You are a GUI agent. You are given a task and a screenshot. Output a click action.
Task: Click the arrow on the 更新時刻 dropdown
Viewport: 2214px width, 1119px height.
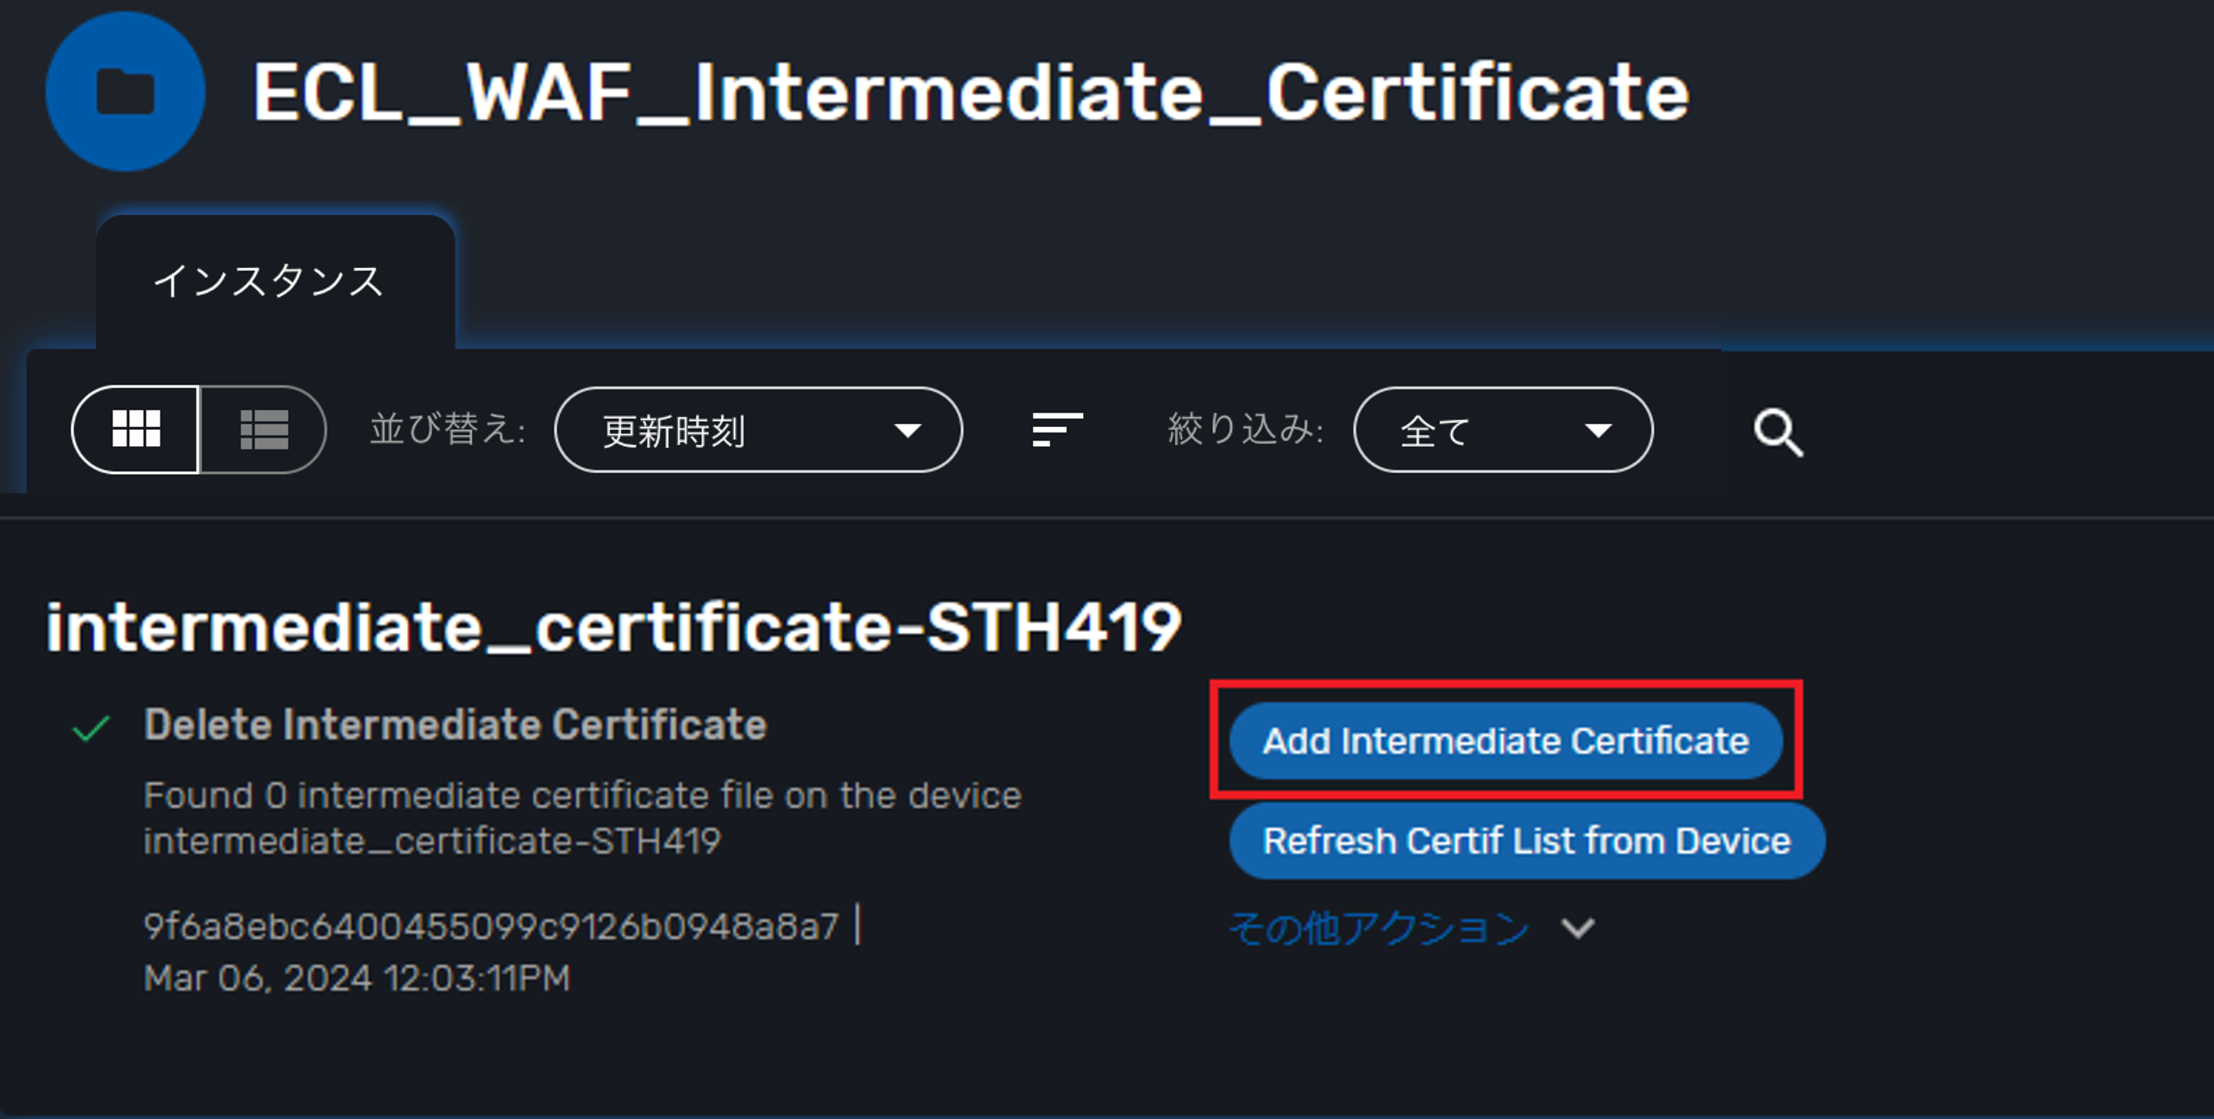click(x=907, y=430)
